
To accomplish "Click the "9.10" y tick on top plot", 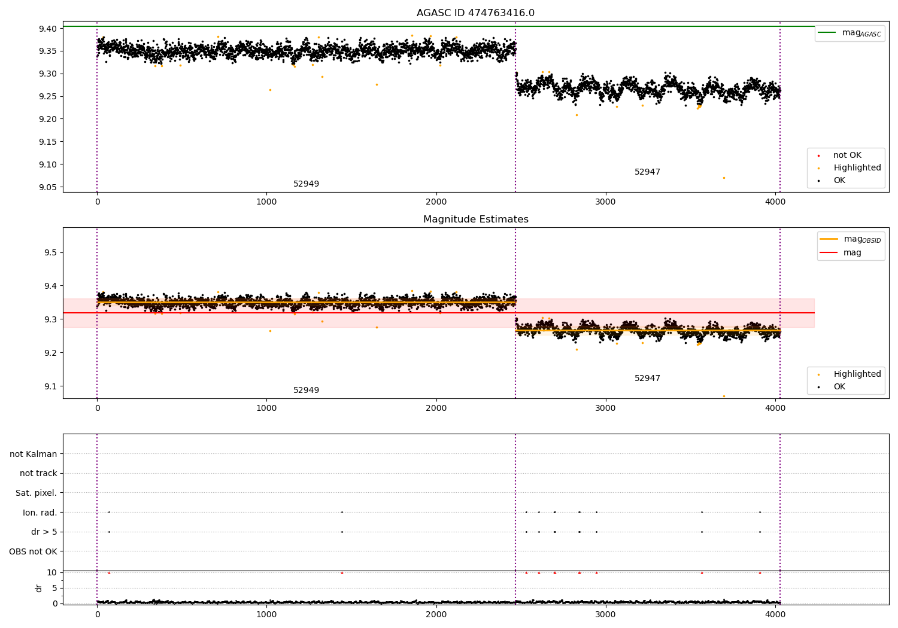I will point(48,165).
